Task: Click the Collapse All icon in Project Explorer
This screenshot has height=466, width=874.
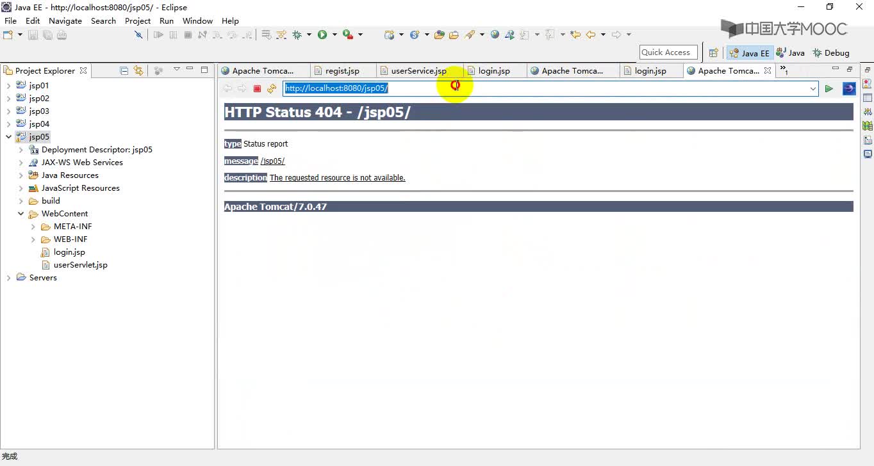Action: point(124,70)
